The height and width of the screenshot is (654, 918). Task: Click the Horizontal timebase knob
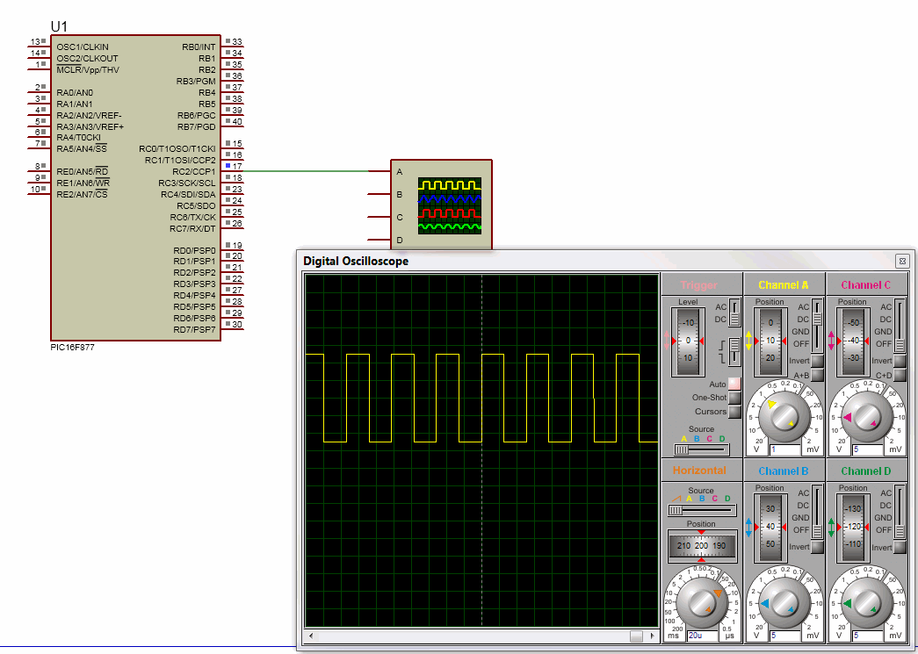coord(701,601)
